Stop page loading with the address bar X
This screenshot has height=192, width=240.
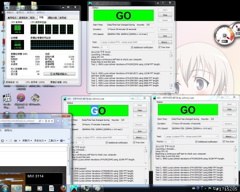pyautogui.click(x=52, y=121)
